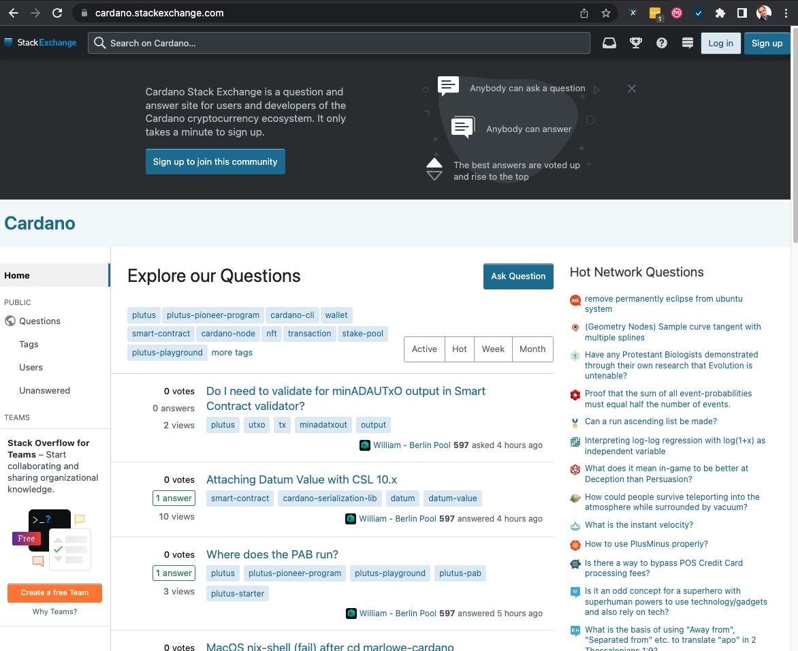Click the share page icon in address bar
The height and width of the screenshot is (651, 798).
(x=584, y=13)
